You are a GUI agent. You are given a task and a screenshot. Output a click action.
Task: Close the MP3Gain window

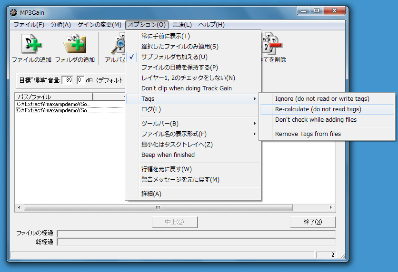(334, 10)
